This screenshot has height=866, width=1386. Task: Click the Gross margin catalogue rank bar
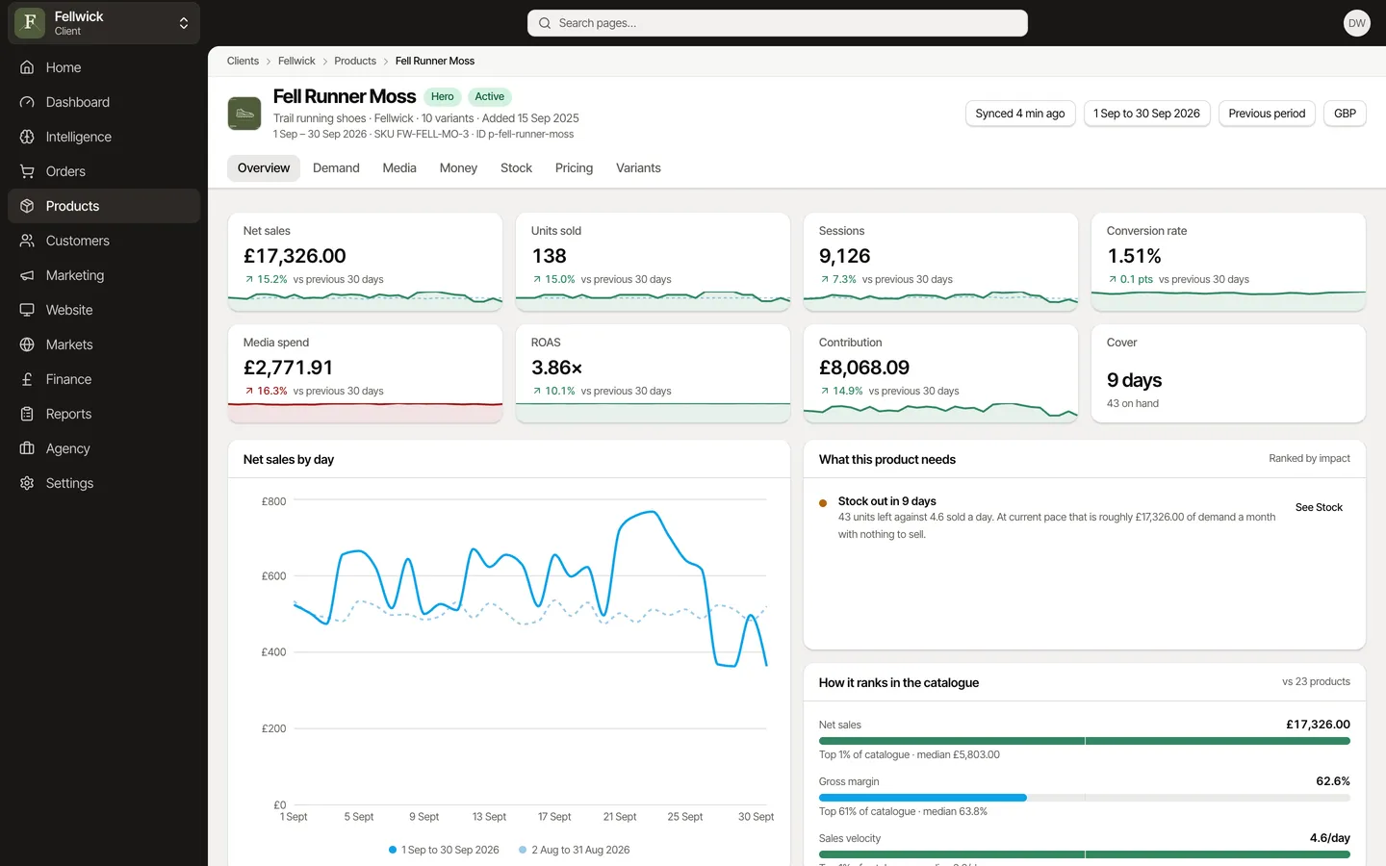click(1085, 798)
